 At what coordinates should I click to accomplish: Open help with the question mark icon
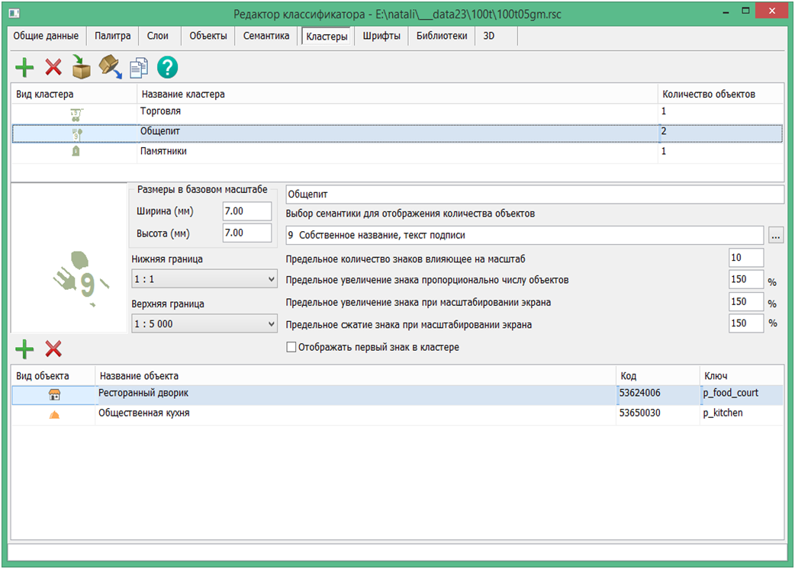167,68
